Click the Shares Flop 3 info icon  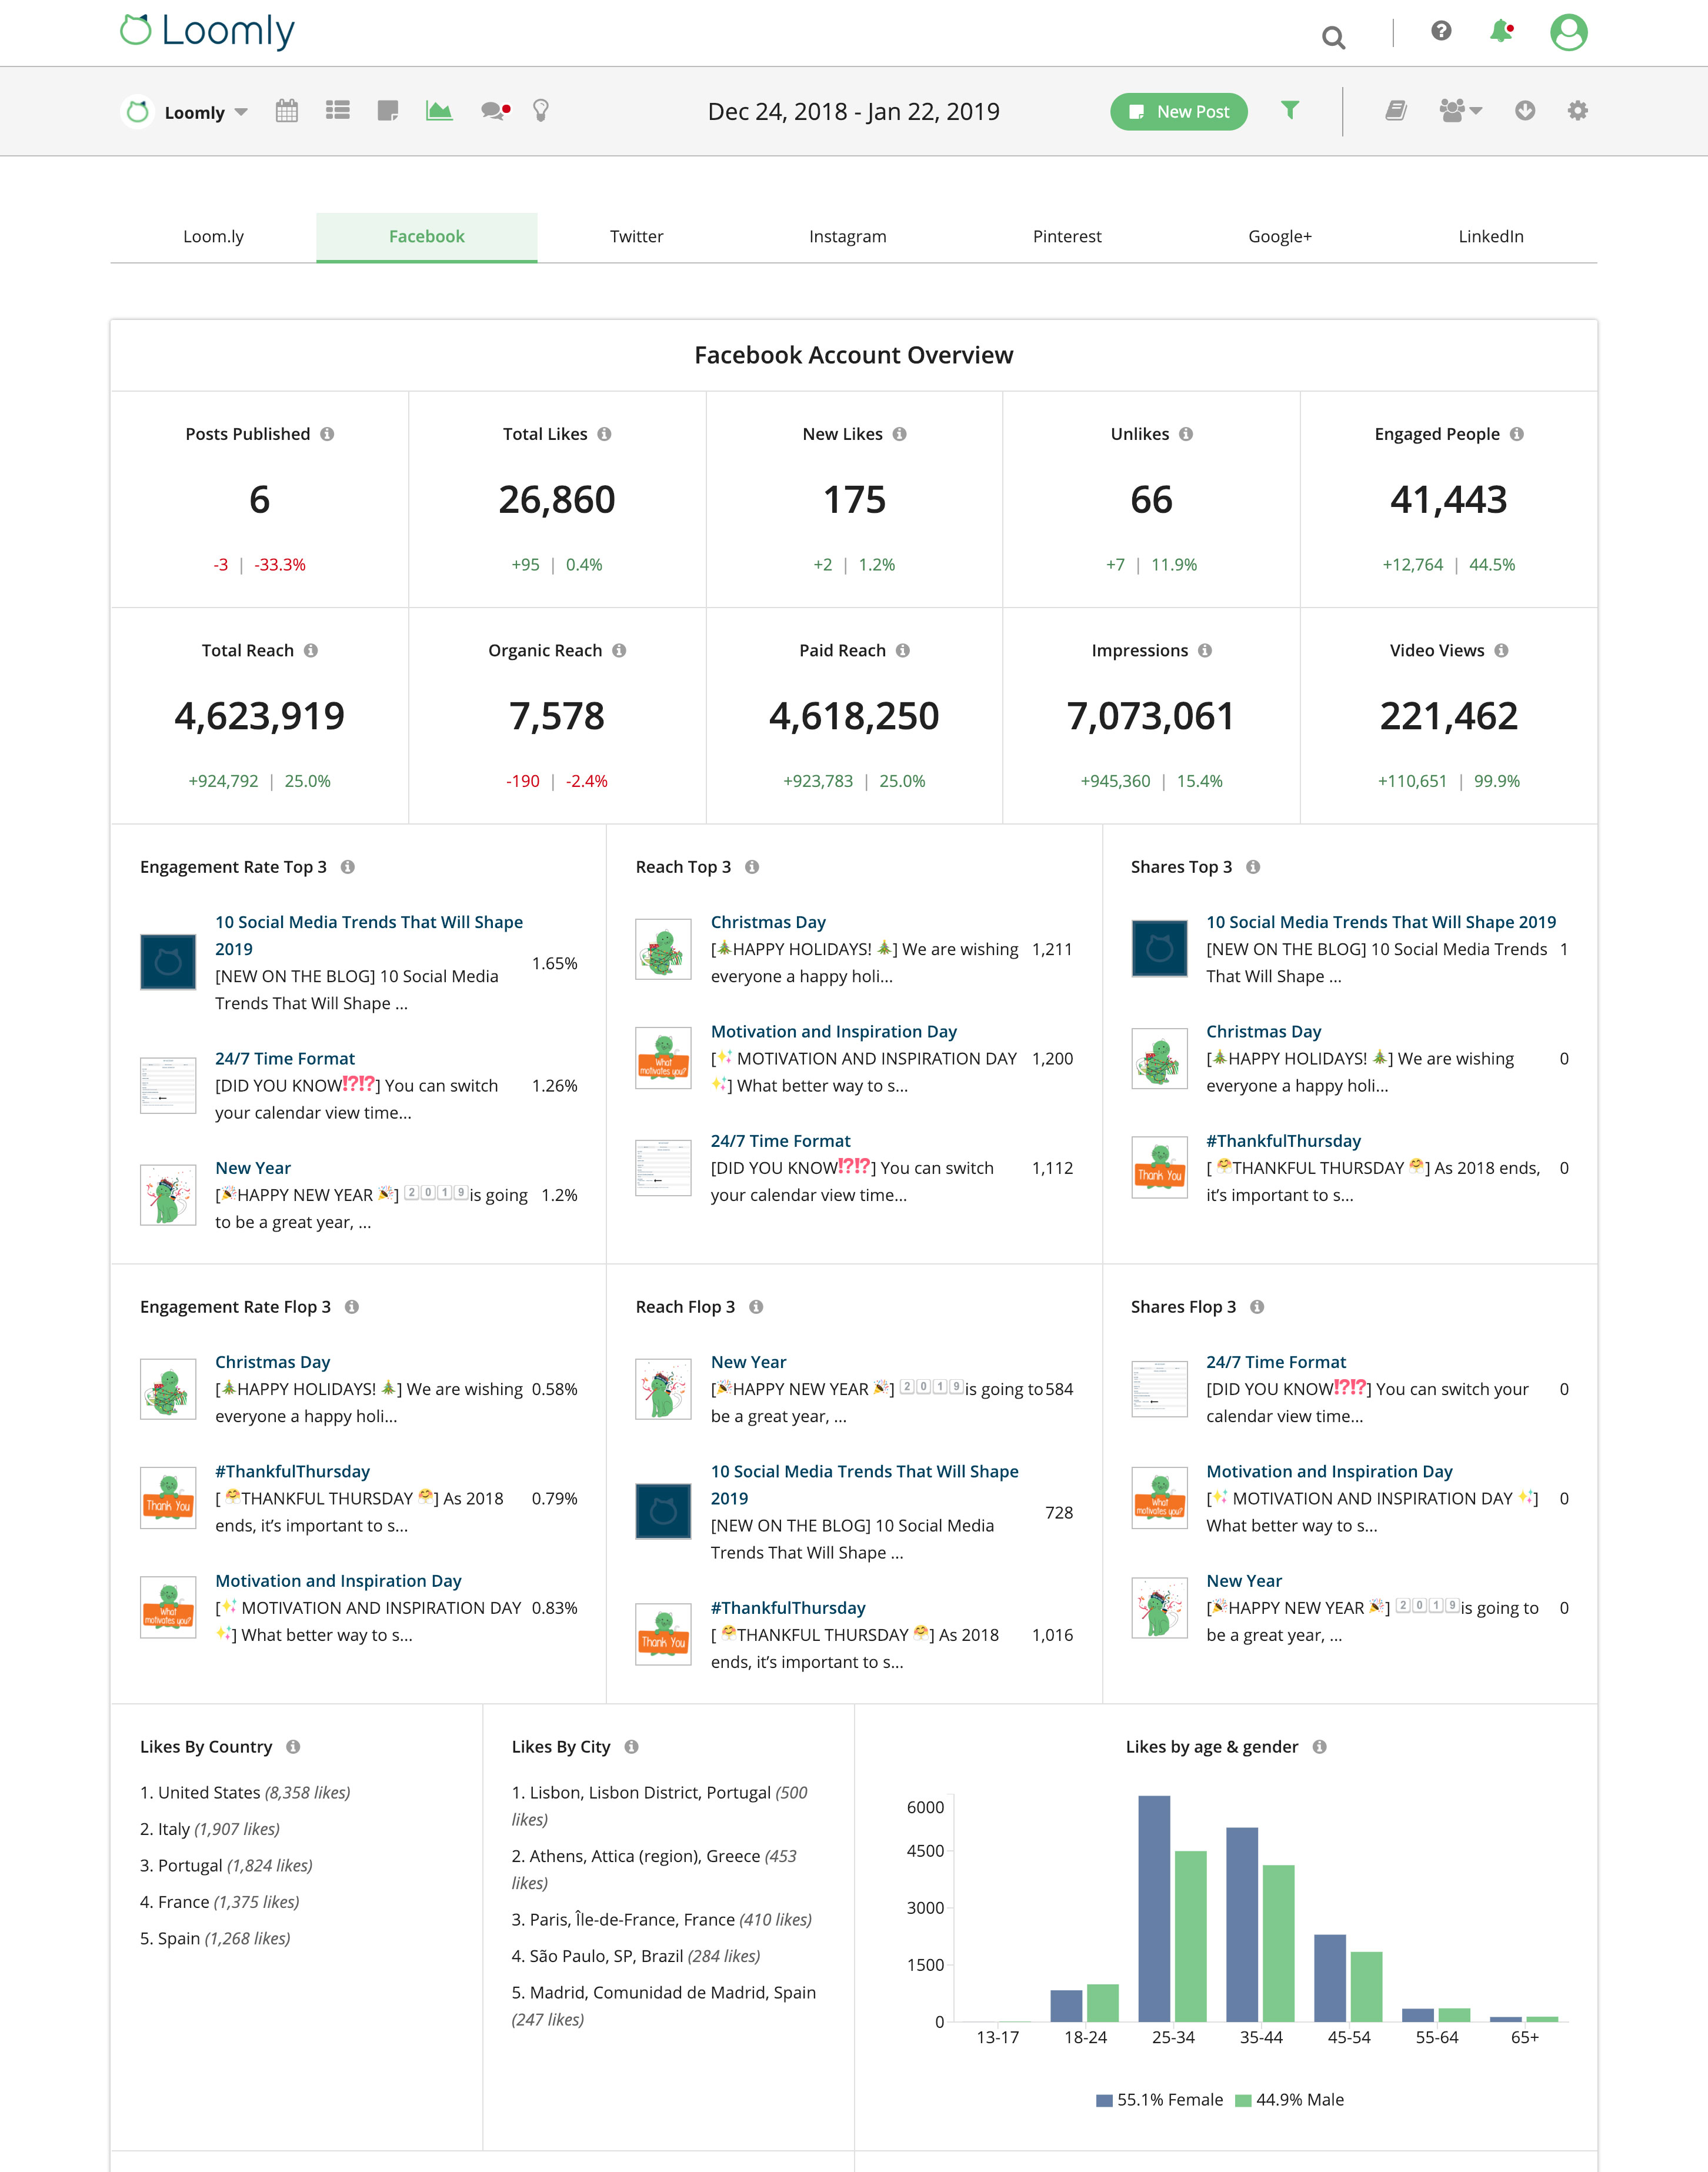[x=1257, y=1307]
